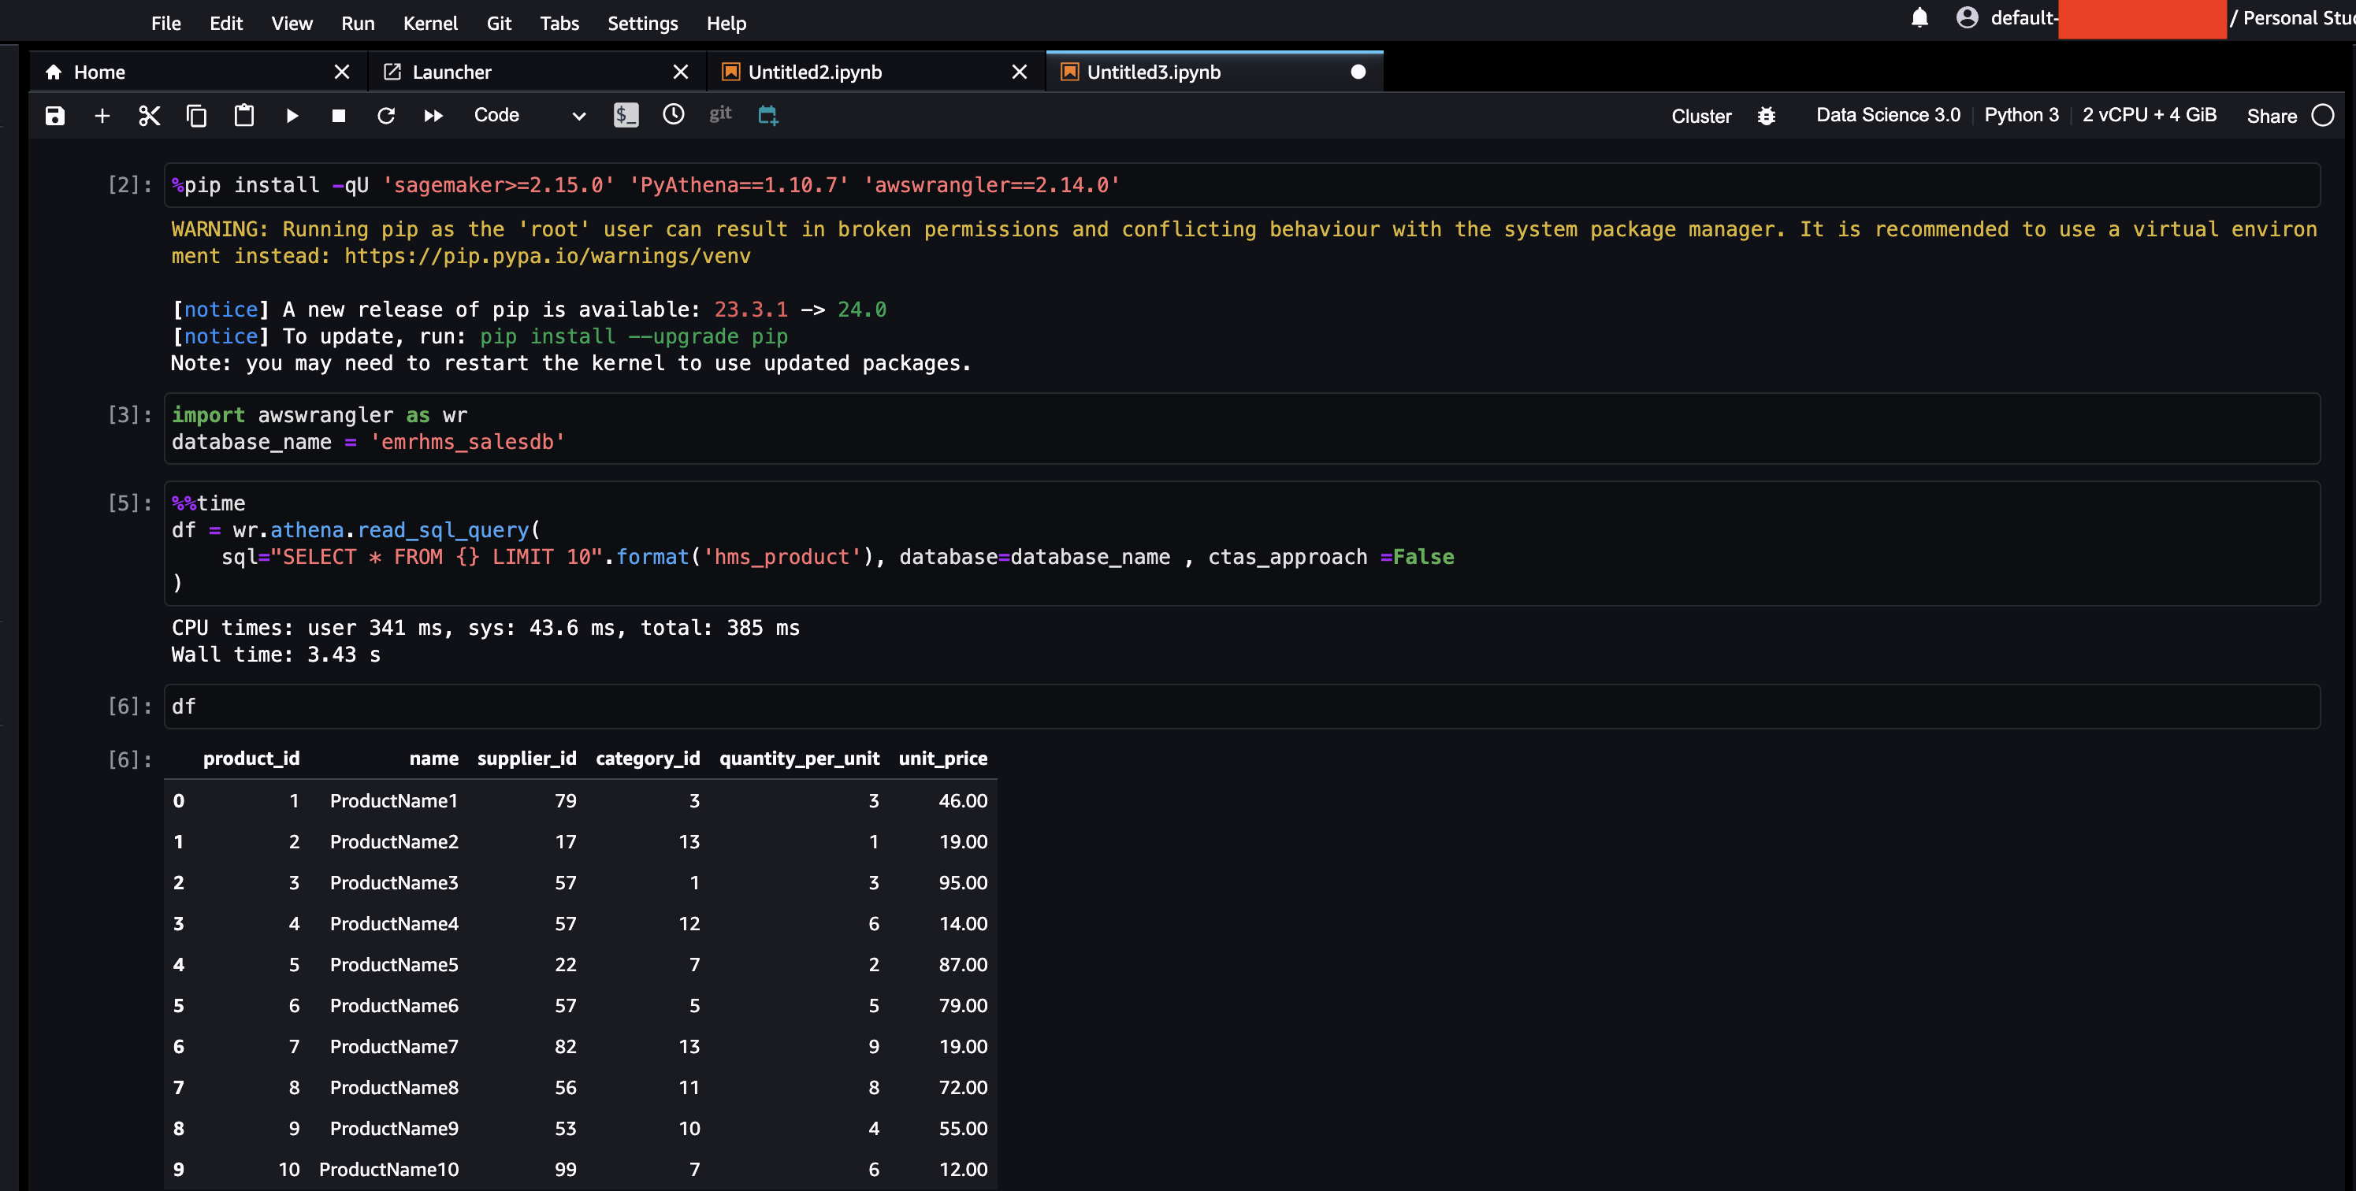Enable the debugger bug icon
Screen dimensions: 2356x1191
click(1766, 116)
